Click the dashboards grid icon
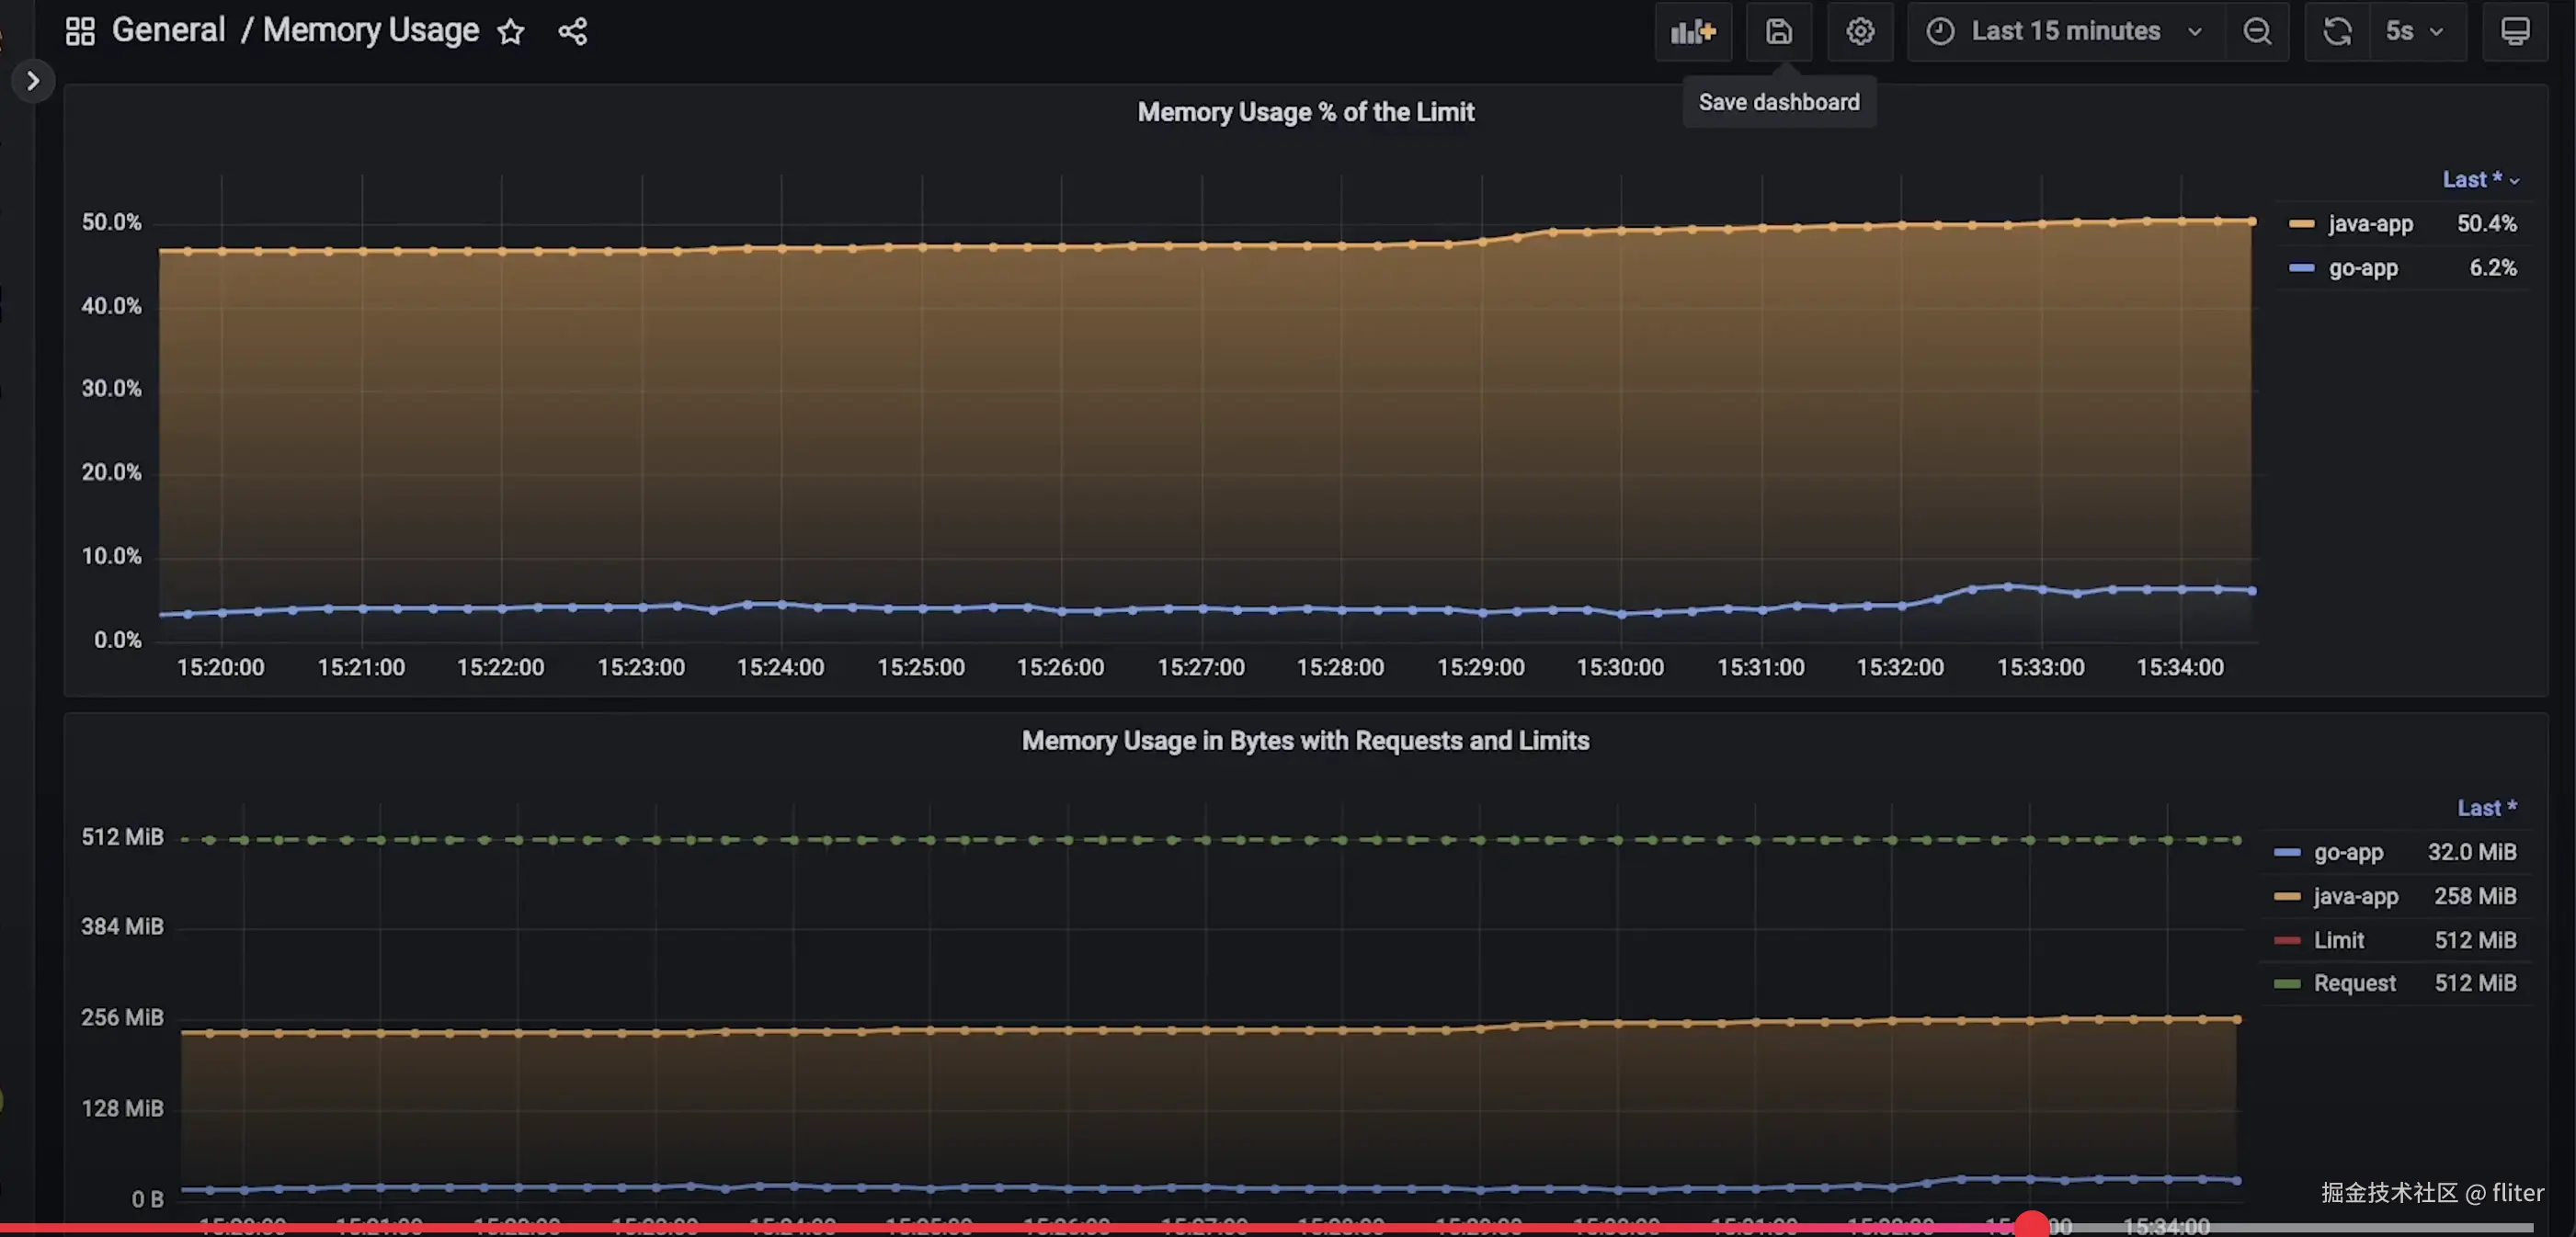Image resolution: width=2576 pixels, height=1237 pixels. click(x=80, y=31)
